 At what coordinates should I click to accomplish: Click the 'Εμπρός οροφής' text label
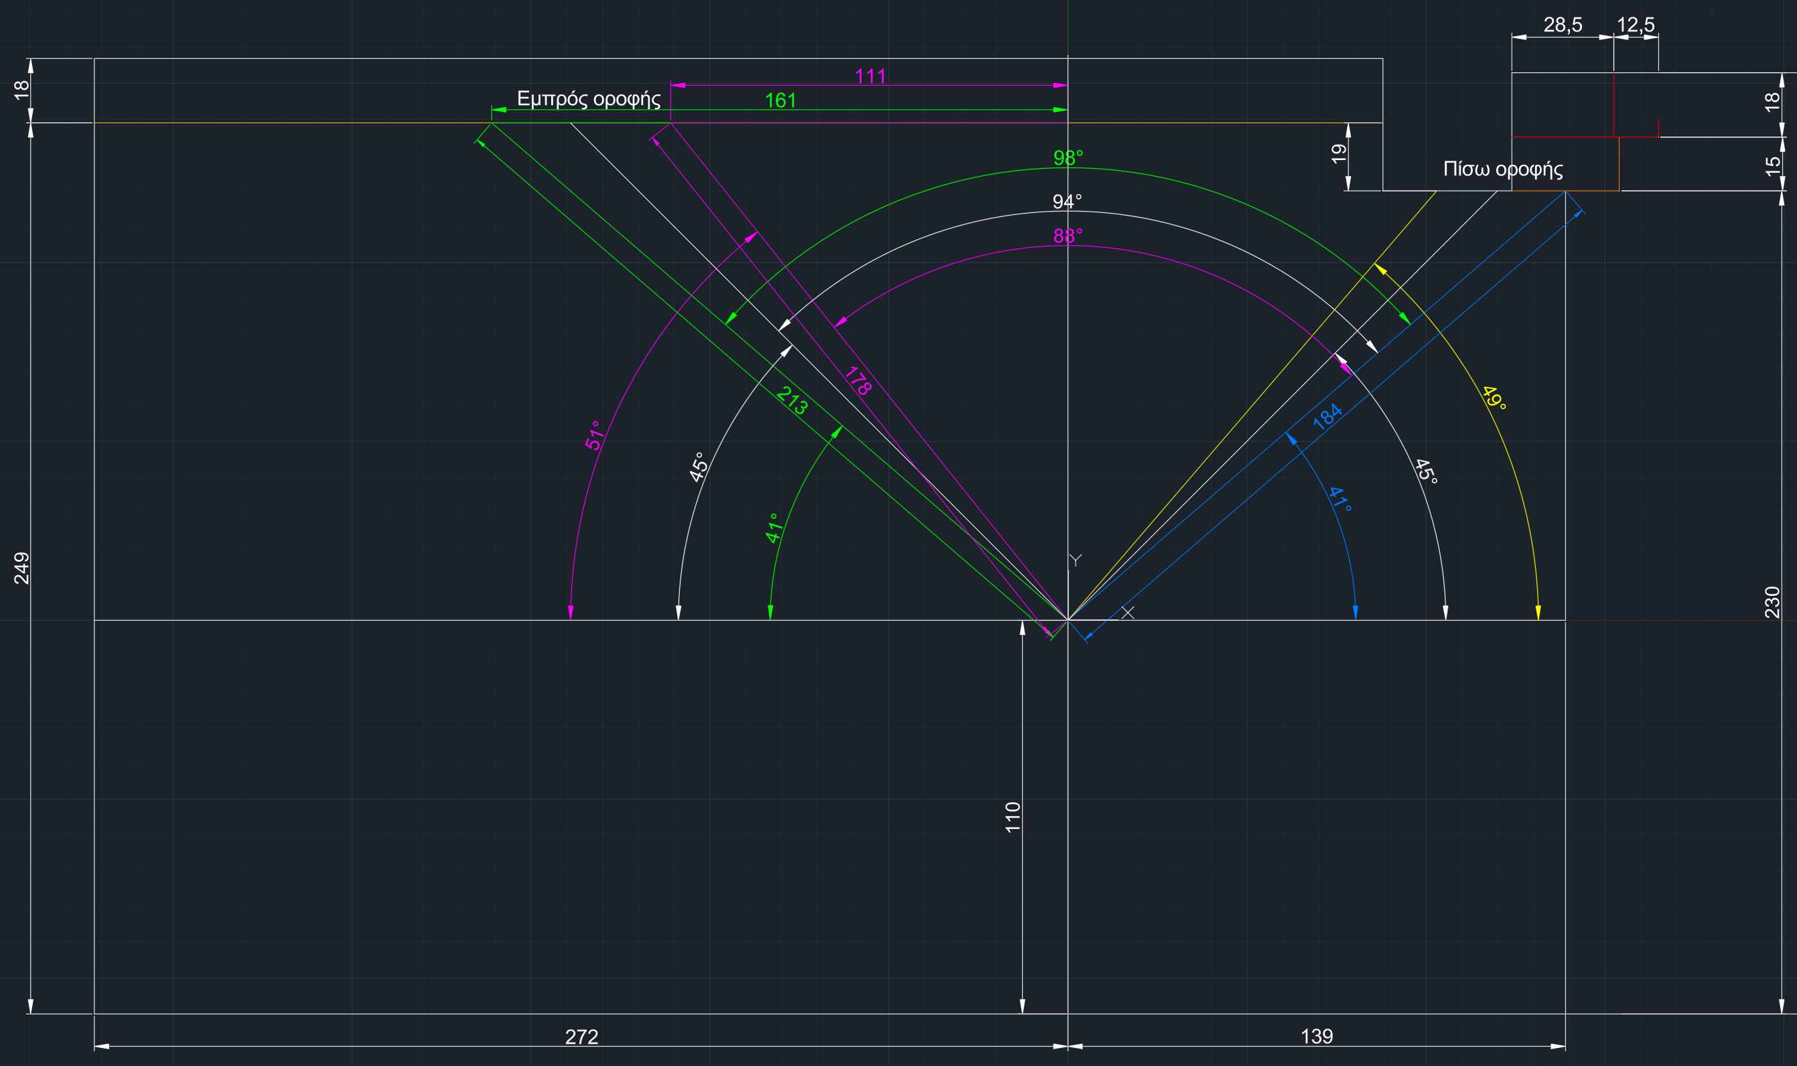(x=589, y=98)
